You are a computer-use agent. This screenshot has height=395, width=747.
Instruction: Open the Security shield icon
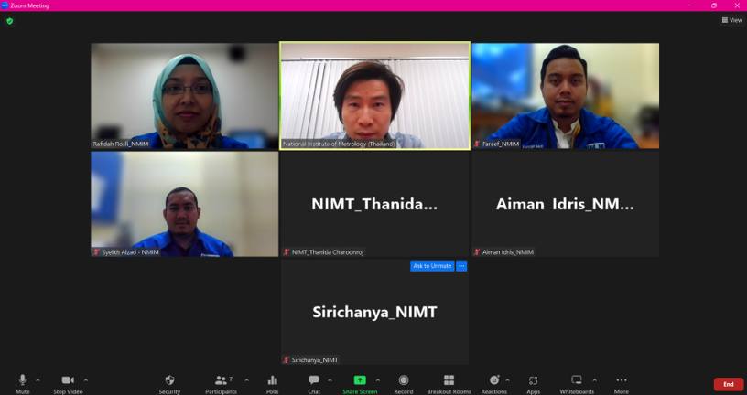[169, 380]
